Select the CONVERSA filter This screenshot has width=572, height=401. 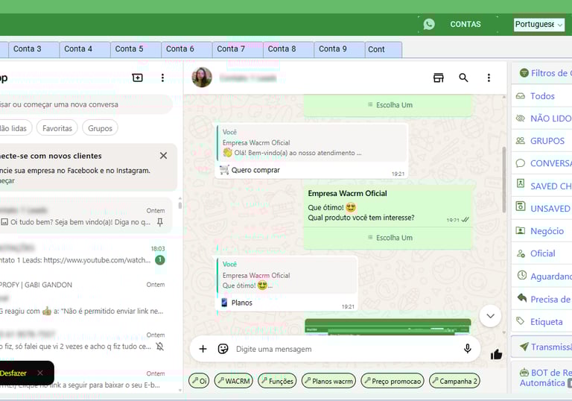tap(542, 163)
